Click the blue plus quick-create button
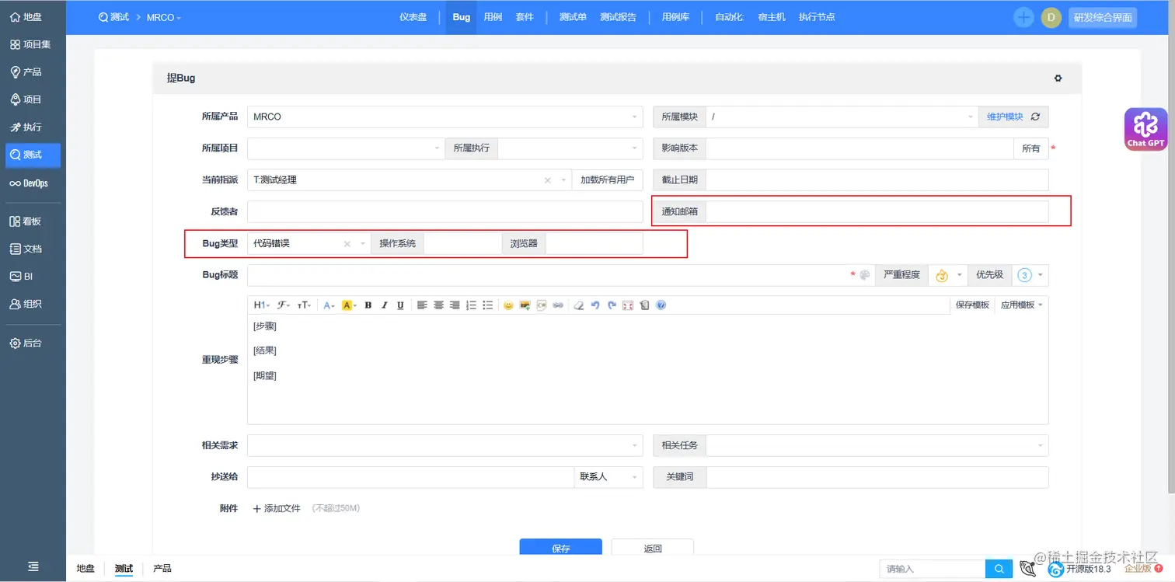 pyautogui.click(x=1023, y=17)
